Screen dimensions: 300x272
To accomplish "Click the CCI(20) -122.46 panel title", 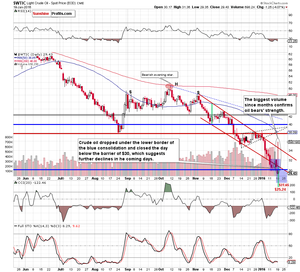I will (x=30, y=183).
